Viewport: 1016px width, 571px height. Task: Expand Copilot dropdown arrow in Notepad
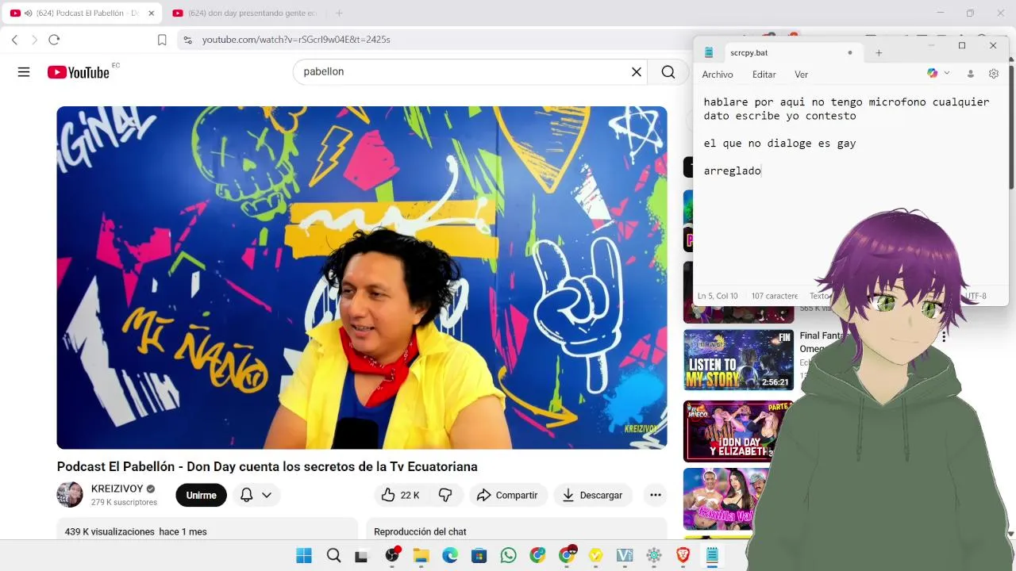(946, 74)
